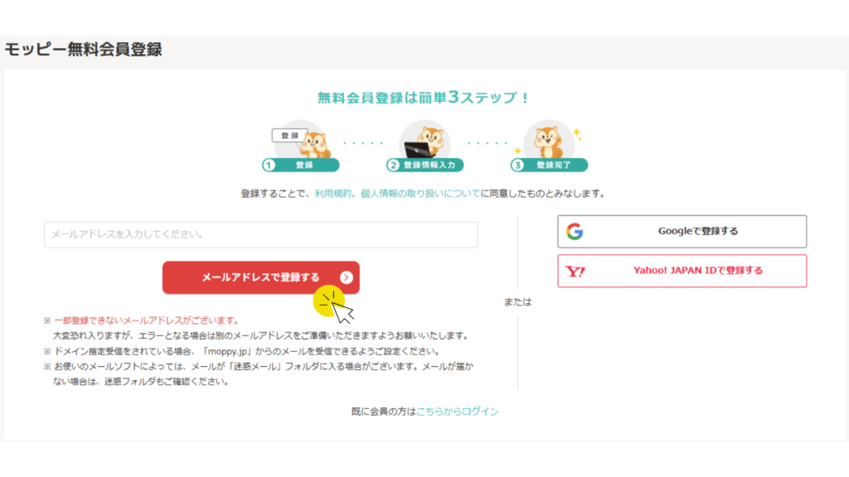This screenshot has width=849, height=477.
Task: Click the モッピー無料会員登録 page title
Action: (83, 50)
